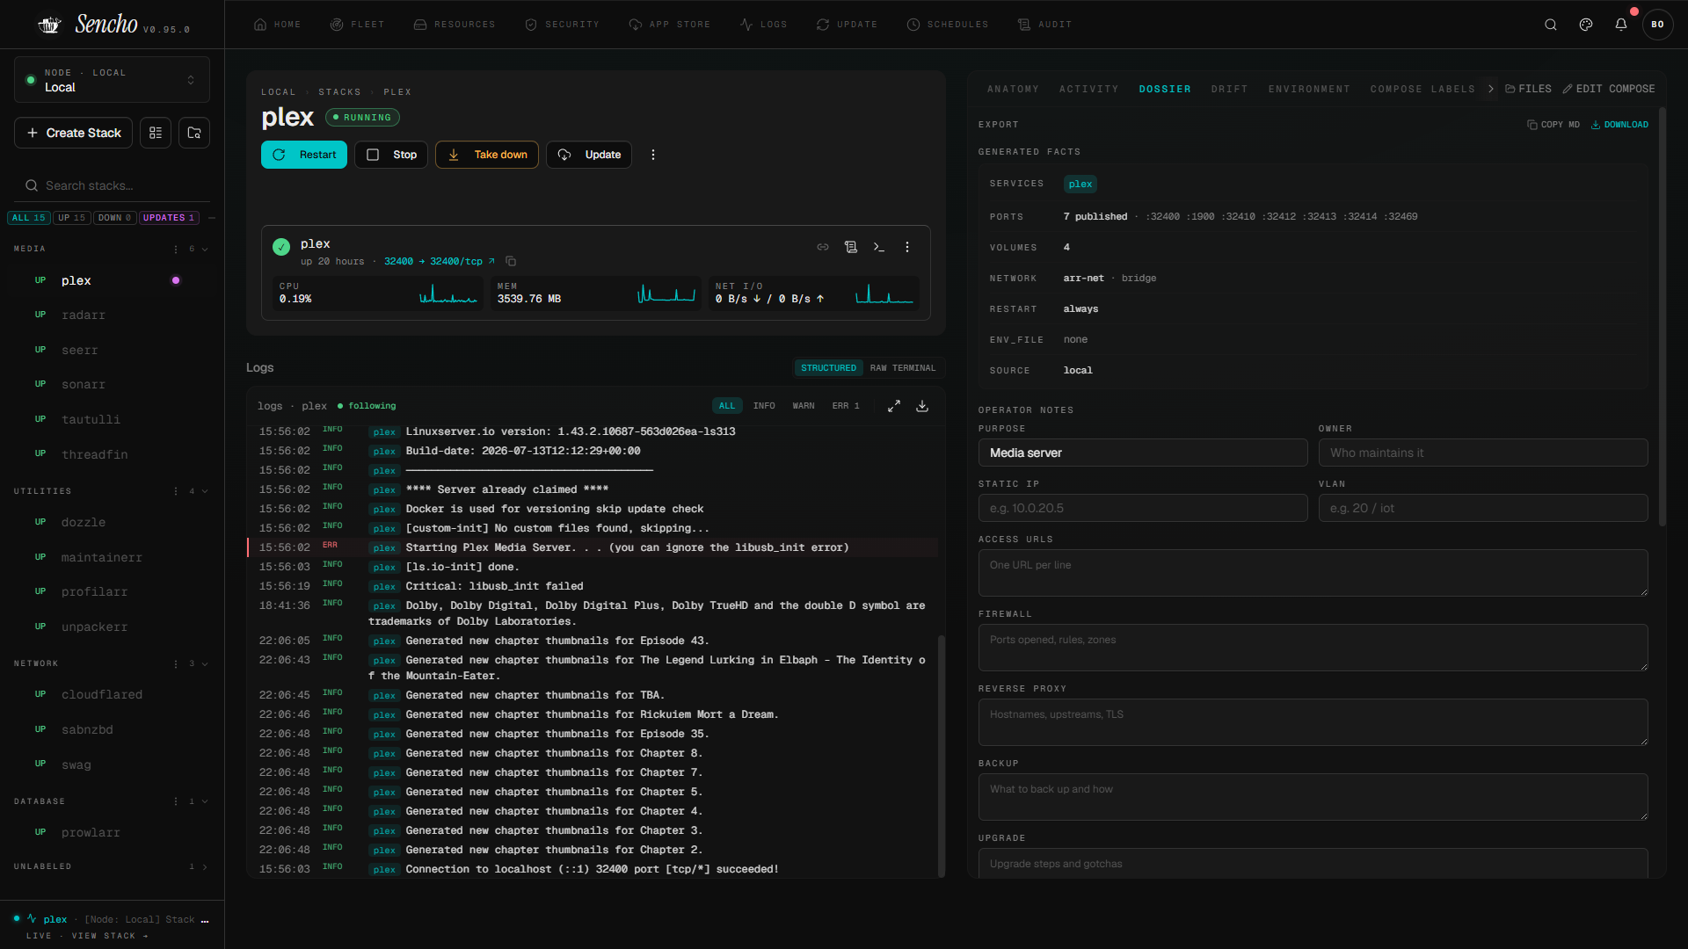Filter logs to WARN level

(x=804, y=406)
